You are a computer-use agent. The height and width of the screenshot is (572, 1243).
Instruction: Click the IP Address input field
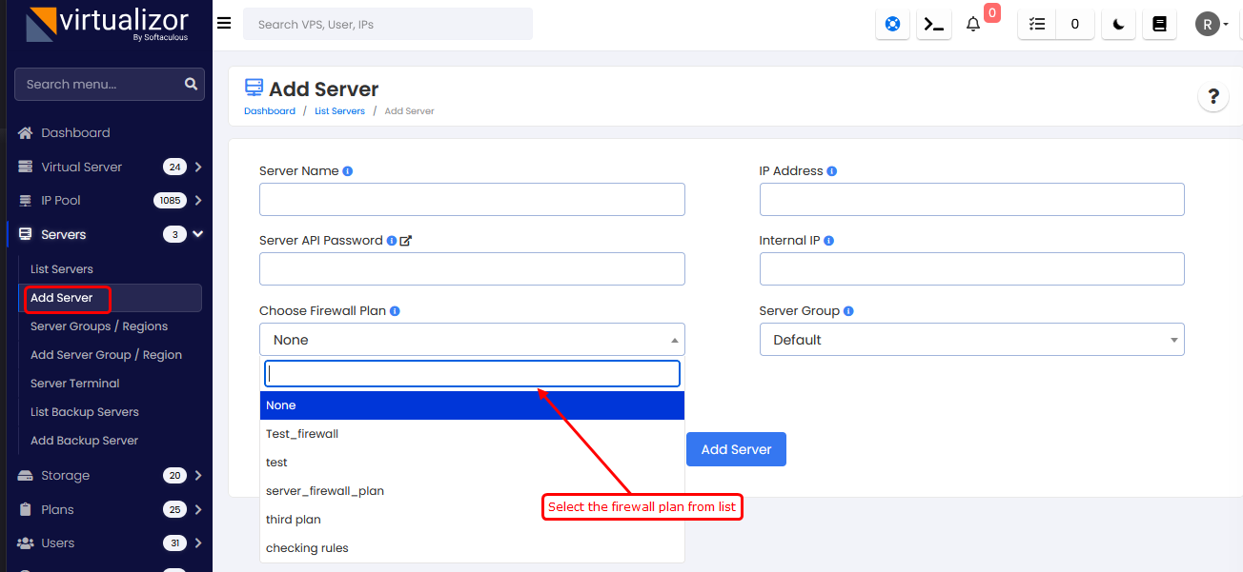click(x=971, y=200)
